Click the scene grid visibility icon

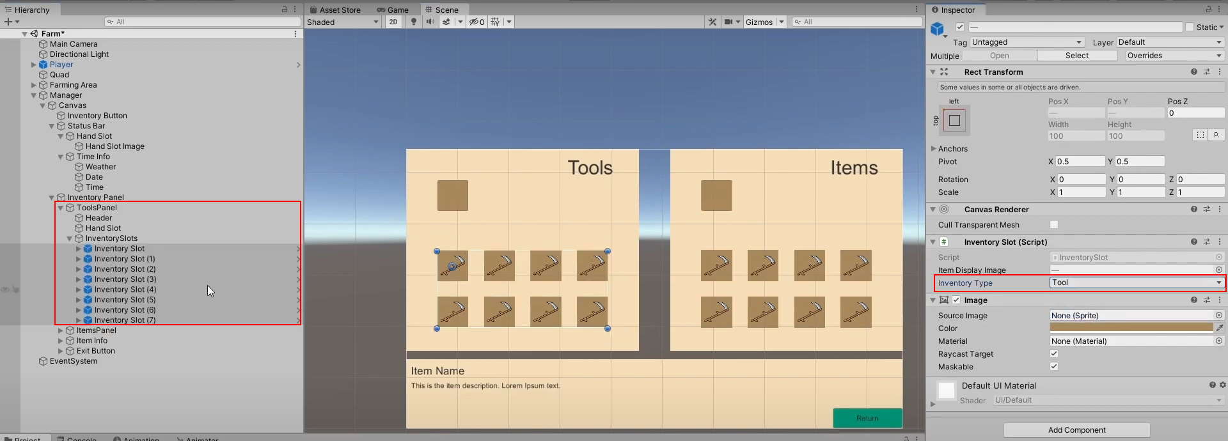coord(495,22)
